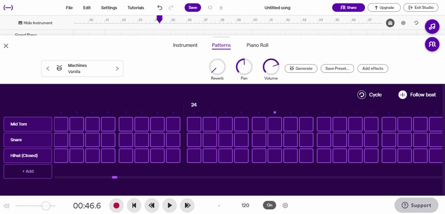Click the 00:46.6 time display
The image size is (445, 214).
coord(87,206)
